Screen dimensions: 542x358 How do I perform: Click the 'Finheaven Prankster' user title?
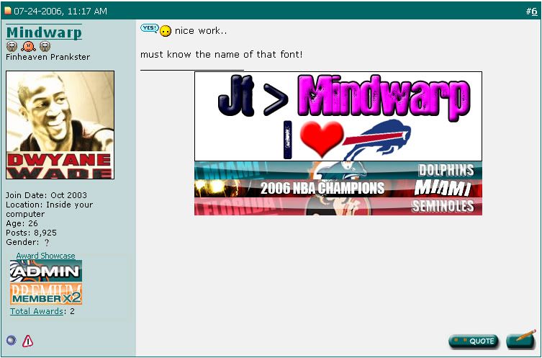click(48, 57)
